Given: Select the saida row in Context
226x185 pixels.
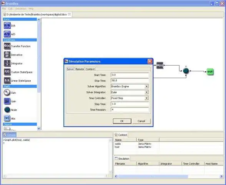Looking at the screenshot, I should (x=169, y=144).
